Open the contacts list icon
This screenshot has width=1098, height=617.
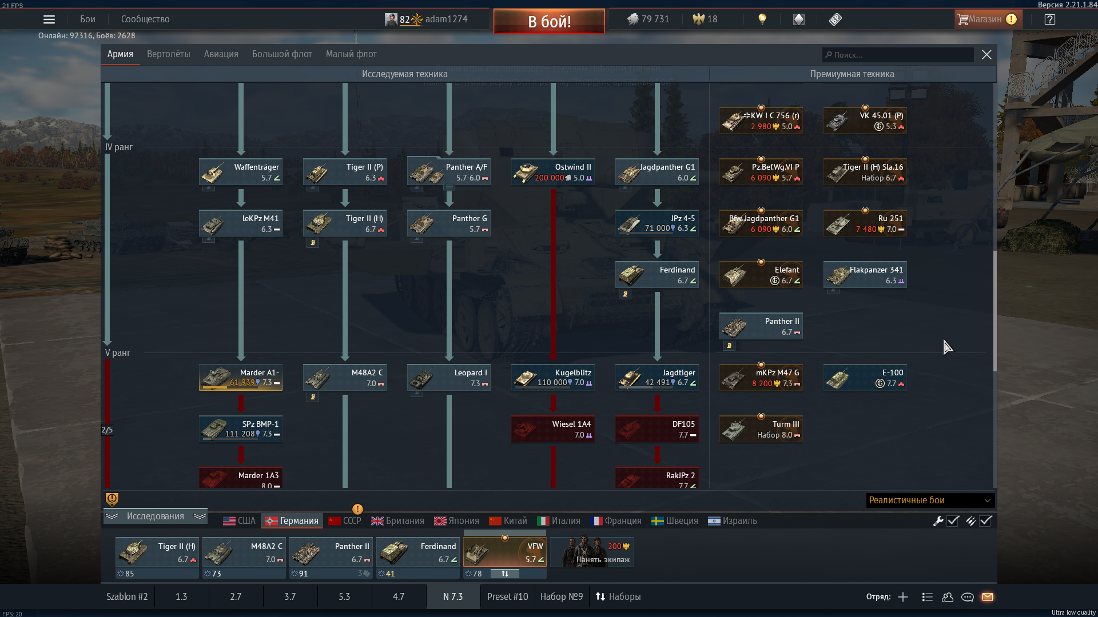pyautogui.click(x=928, y=597)
